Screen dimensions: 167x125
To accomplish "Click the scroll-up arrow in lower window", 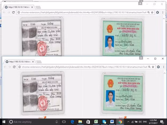I will pos(165,73).
